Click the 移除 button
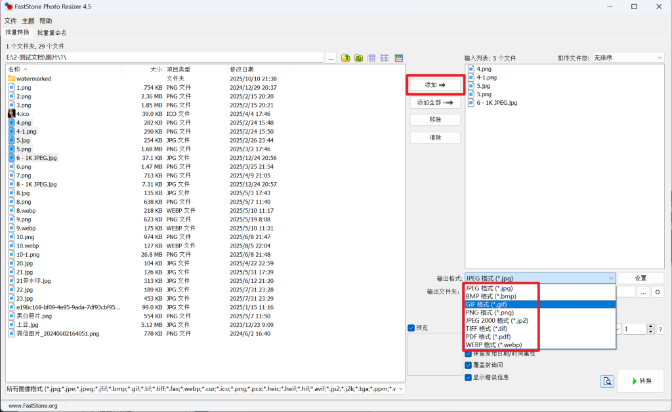 (435, 120)
